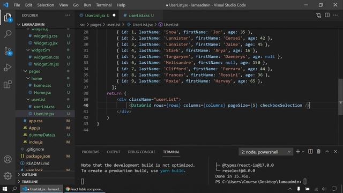Open the Extensions view
This screenshot has width=343, height=193.
[x=8, y=84]
